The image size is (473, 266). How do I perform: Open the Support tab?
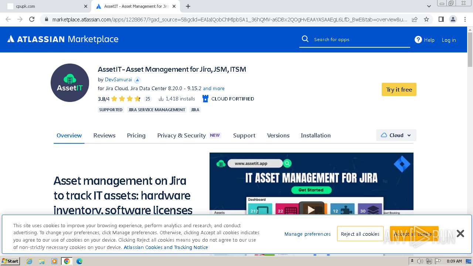(244, 135)
